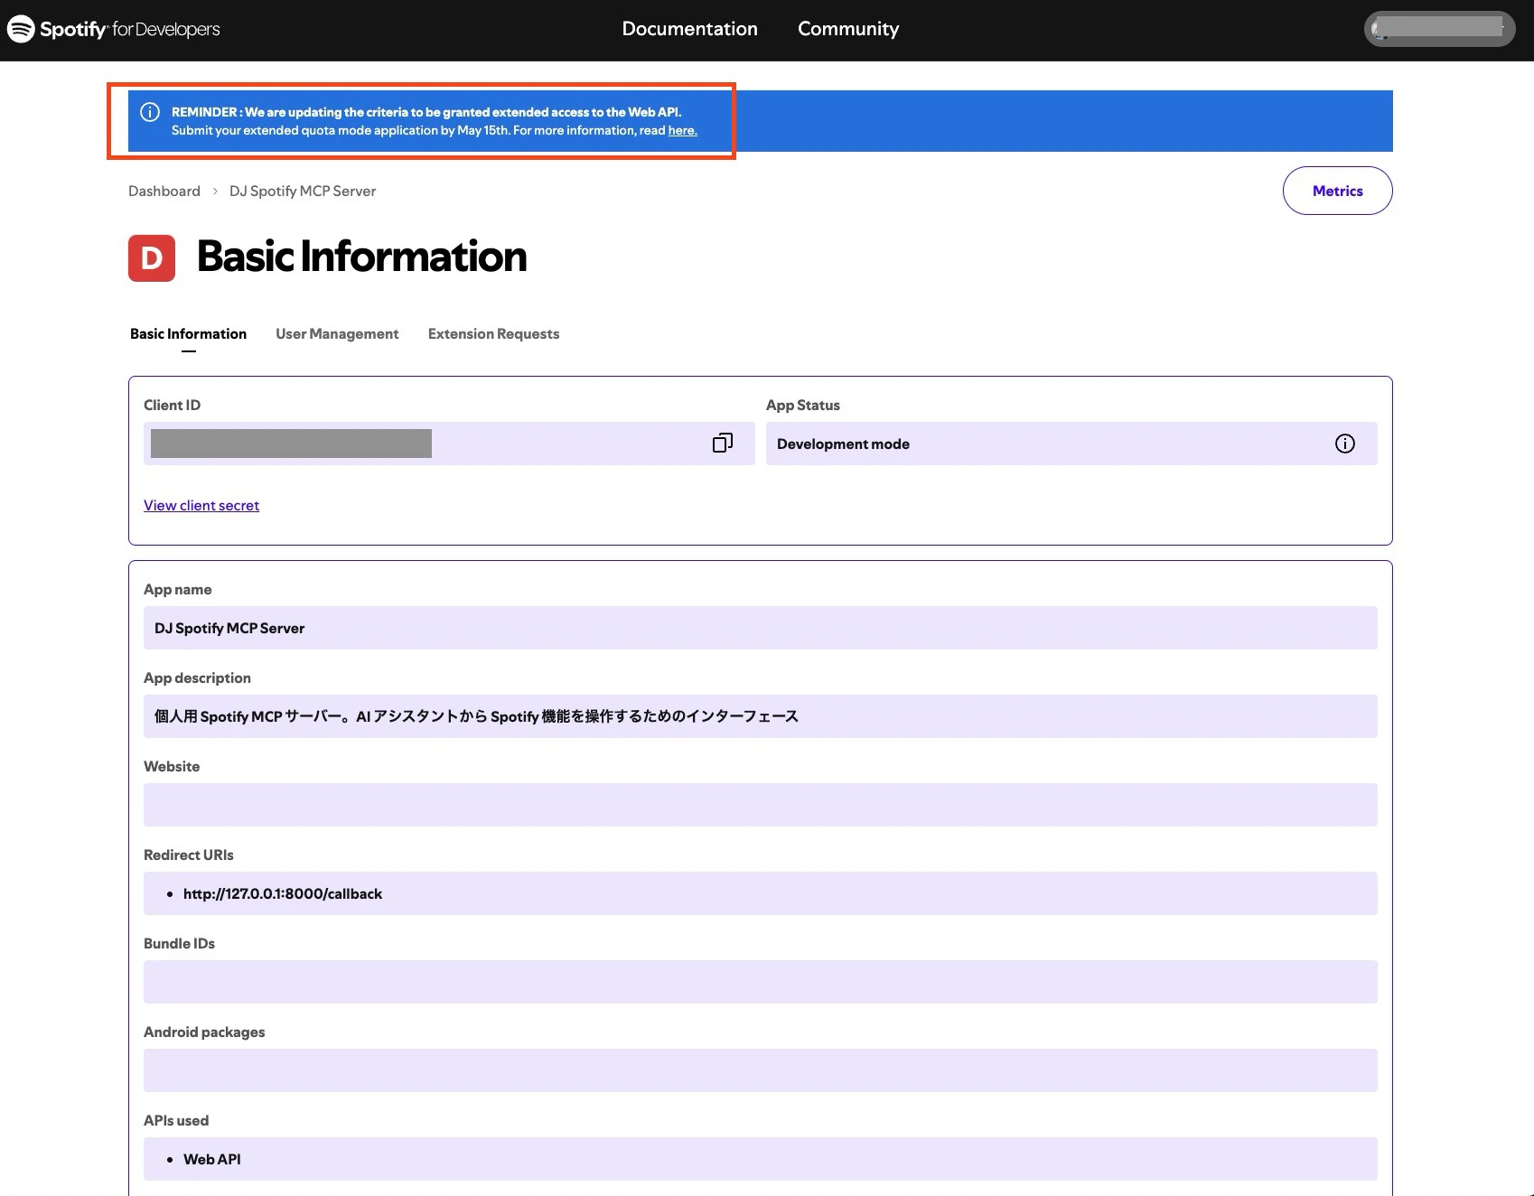Switch to the Extension Requests tab

click(493, 334)
